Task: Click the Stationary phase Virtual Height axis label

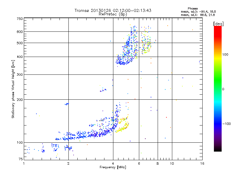Action: [x=13, y=89]
